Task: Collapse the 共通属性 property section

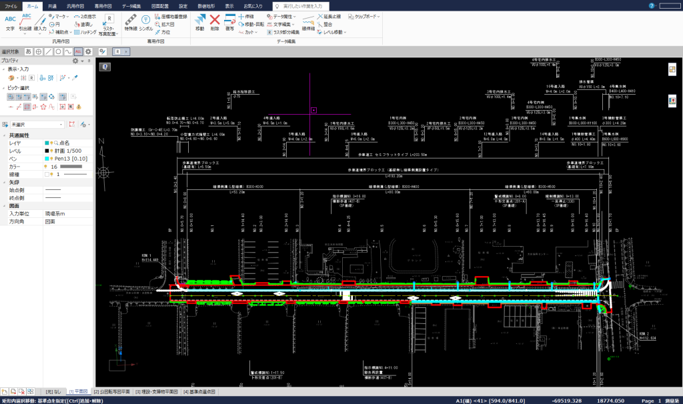Action: click(x=4, y=135)
